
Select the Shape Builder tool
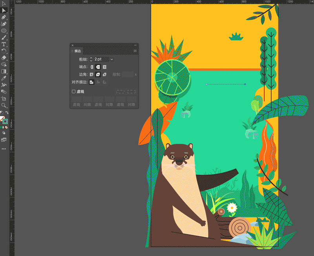pos(4,65)
